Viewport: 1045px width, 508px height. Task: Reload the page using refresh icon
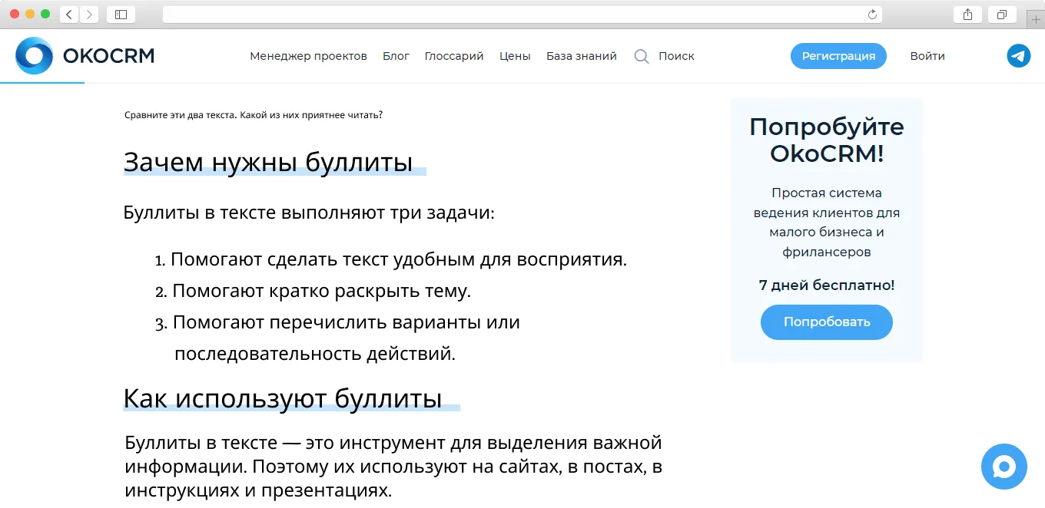coord(872,15)
